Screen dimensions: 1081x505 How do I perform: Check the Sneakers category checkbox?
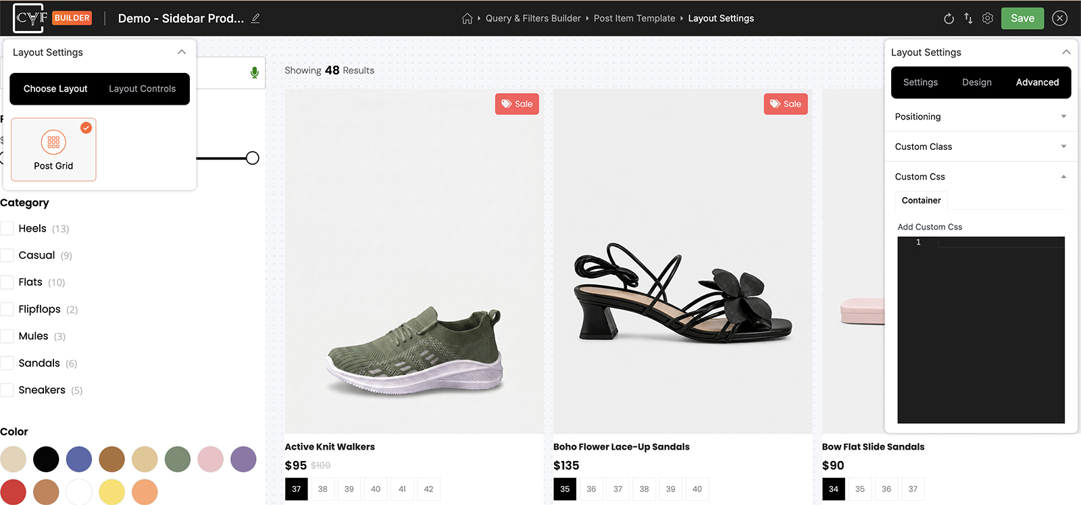tap(7, 390)
